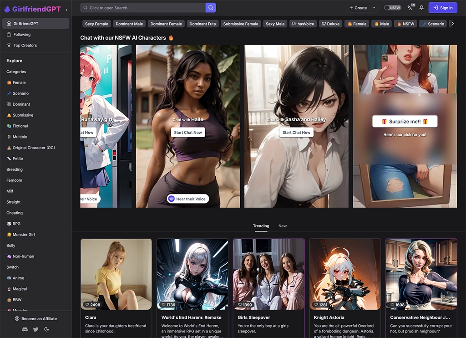Click the Surprize me button

click(405, 122)
